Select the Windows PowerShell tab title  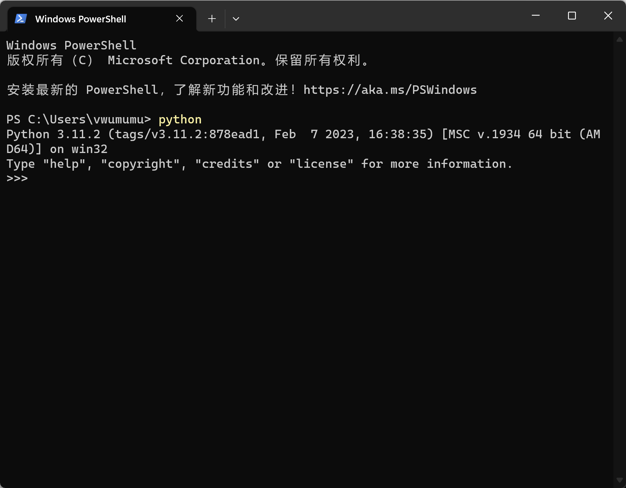pos(81,19)
